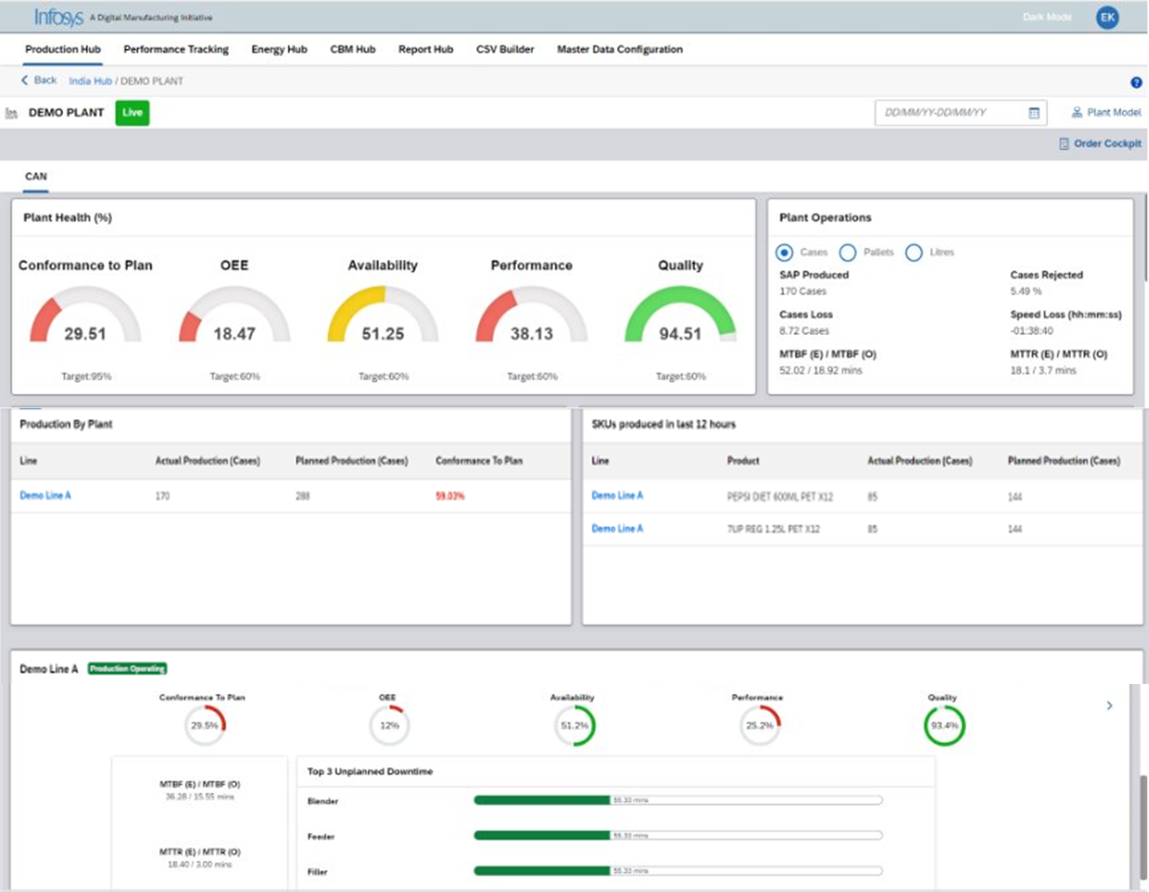Expand next metrics with right chevron
Image resolution: width=1149 pixels, height=892 pixels.
[x=1109, y=705]
